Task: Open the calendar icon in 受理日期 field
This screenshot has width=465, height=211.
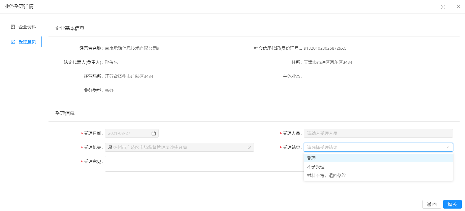Action: (154, 133)
